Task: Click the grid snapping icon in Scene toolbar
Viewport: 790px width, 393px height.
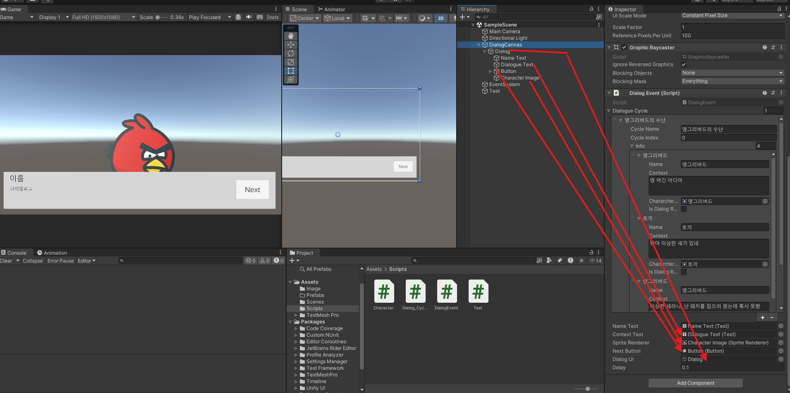Action: tap(382, 18)
